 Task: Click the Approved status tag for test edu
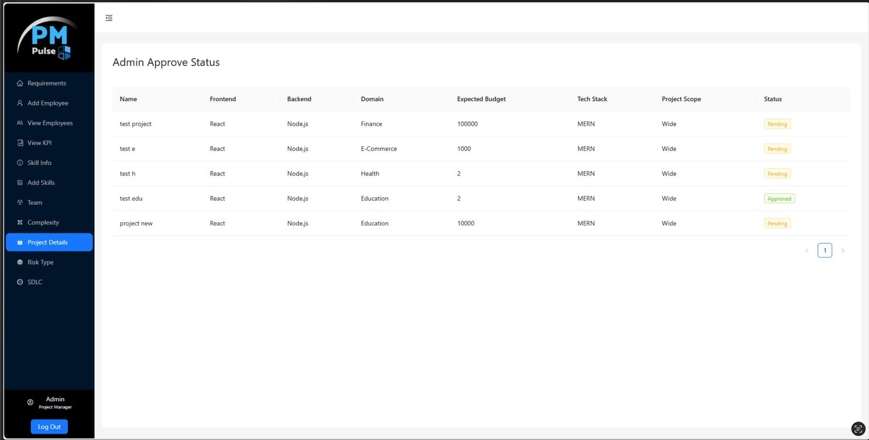pos(779,199)
